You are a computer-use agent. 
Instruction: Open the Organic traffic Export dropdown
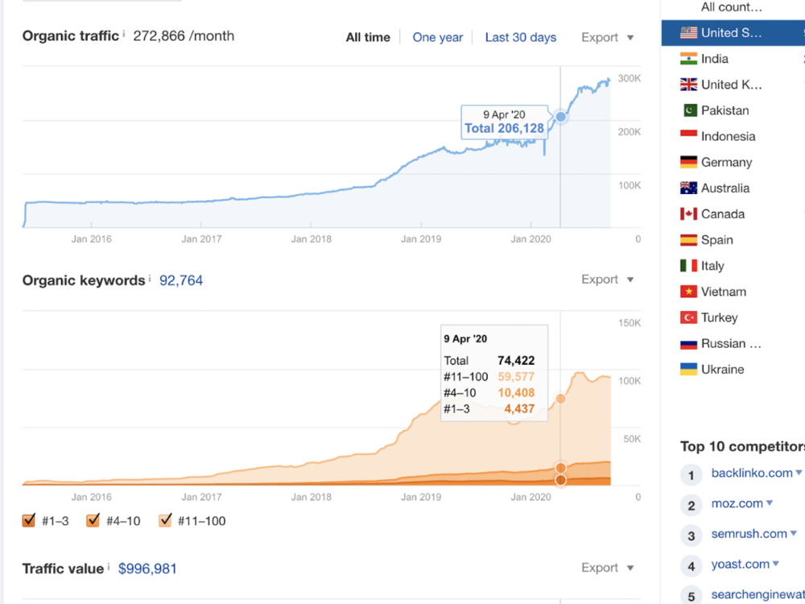(x=607, y=38)
